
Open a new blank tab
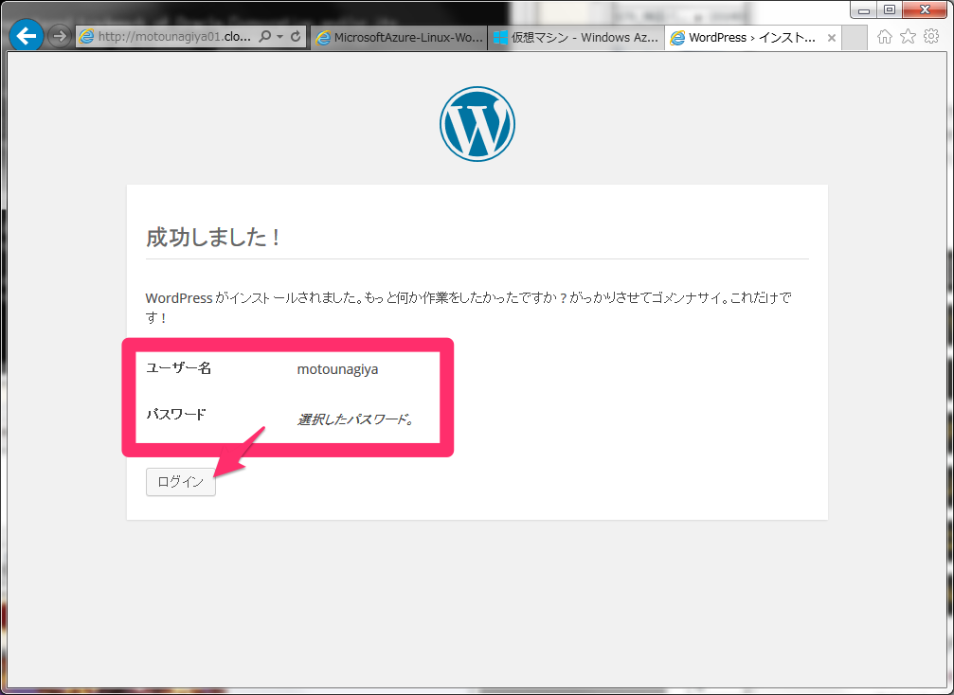[855, 38]
